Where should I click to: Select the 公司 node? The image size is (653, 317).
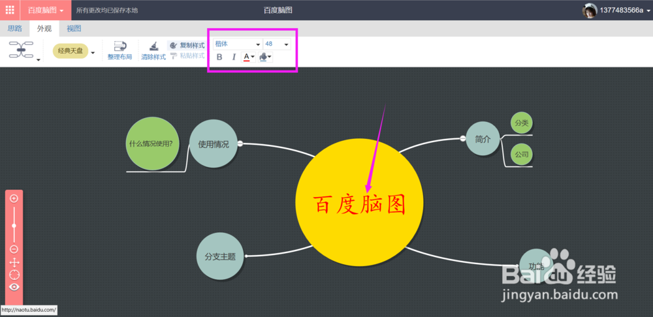pyautogui.click(x=521, y=155)
